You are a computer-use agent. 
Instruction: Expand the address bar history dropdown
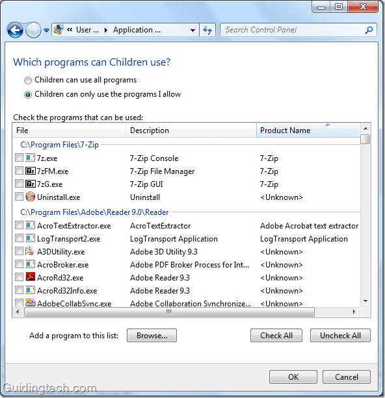pos(192,31)
